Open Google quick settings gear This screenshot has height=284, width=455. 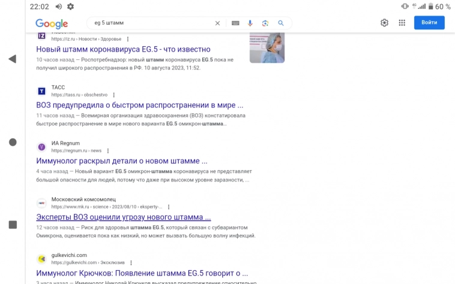[384, 23]
